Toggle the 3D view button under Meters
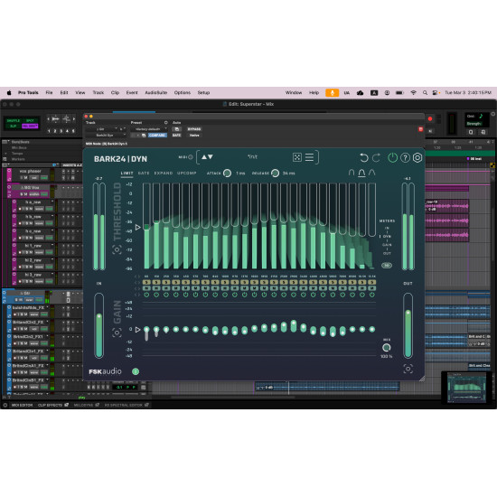This screenshot has width=497, height=497. click(x=387, y=266)
